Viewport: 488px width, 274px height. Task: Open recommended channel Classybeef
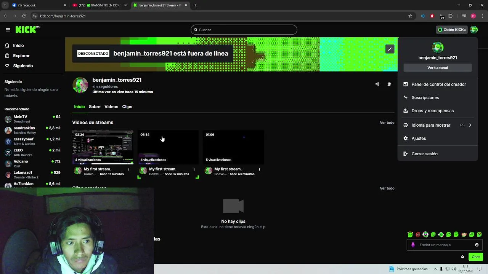pos(32,141)
